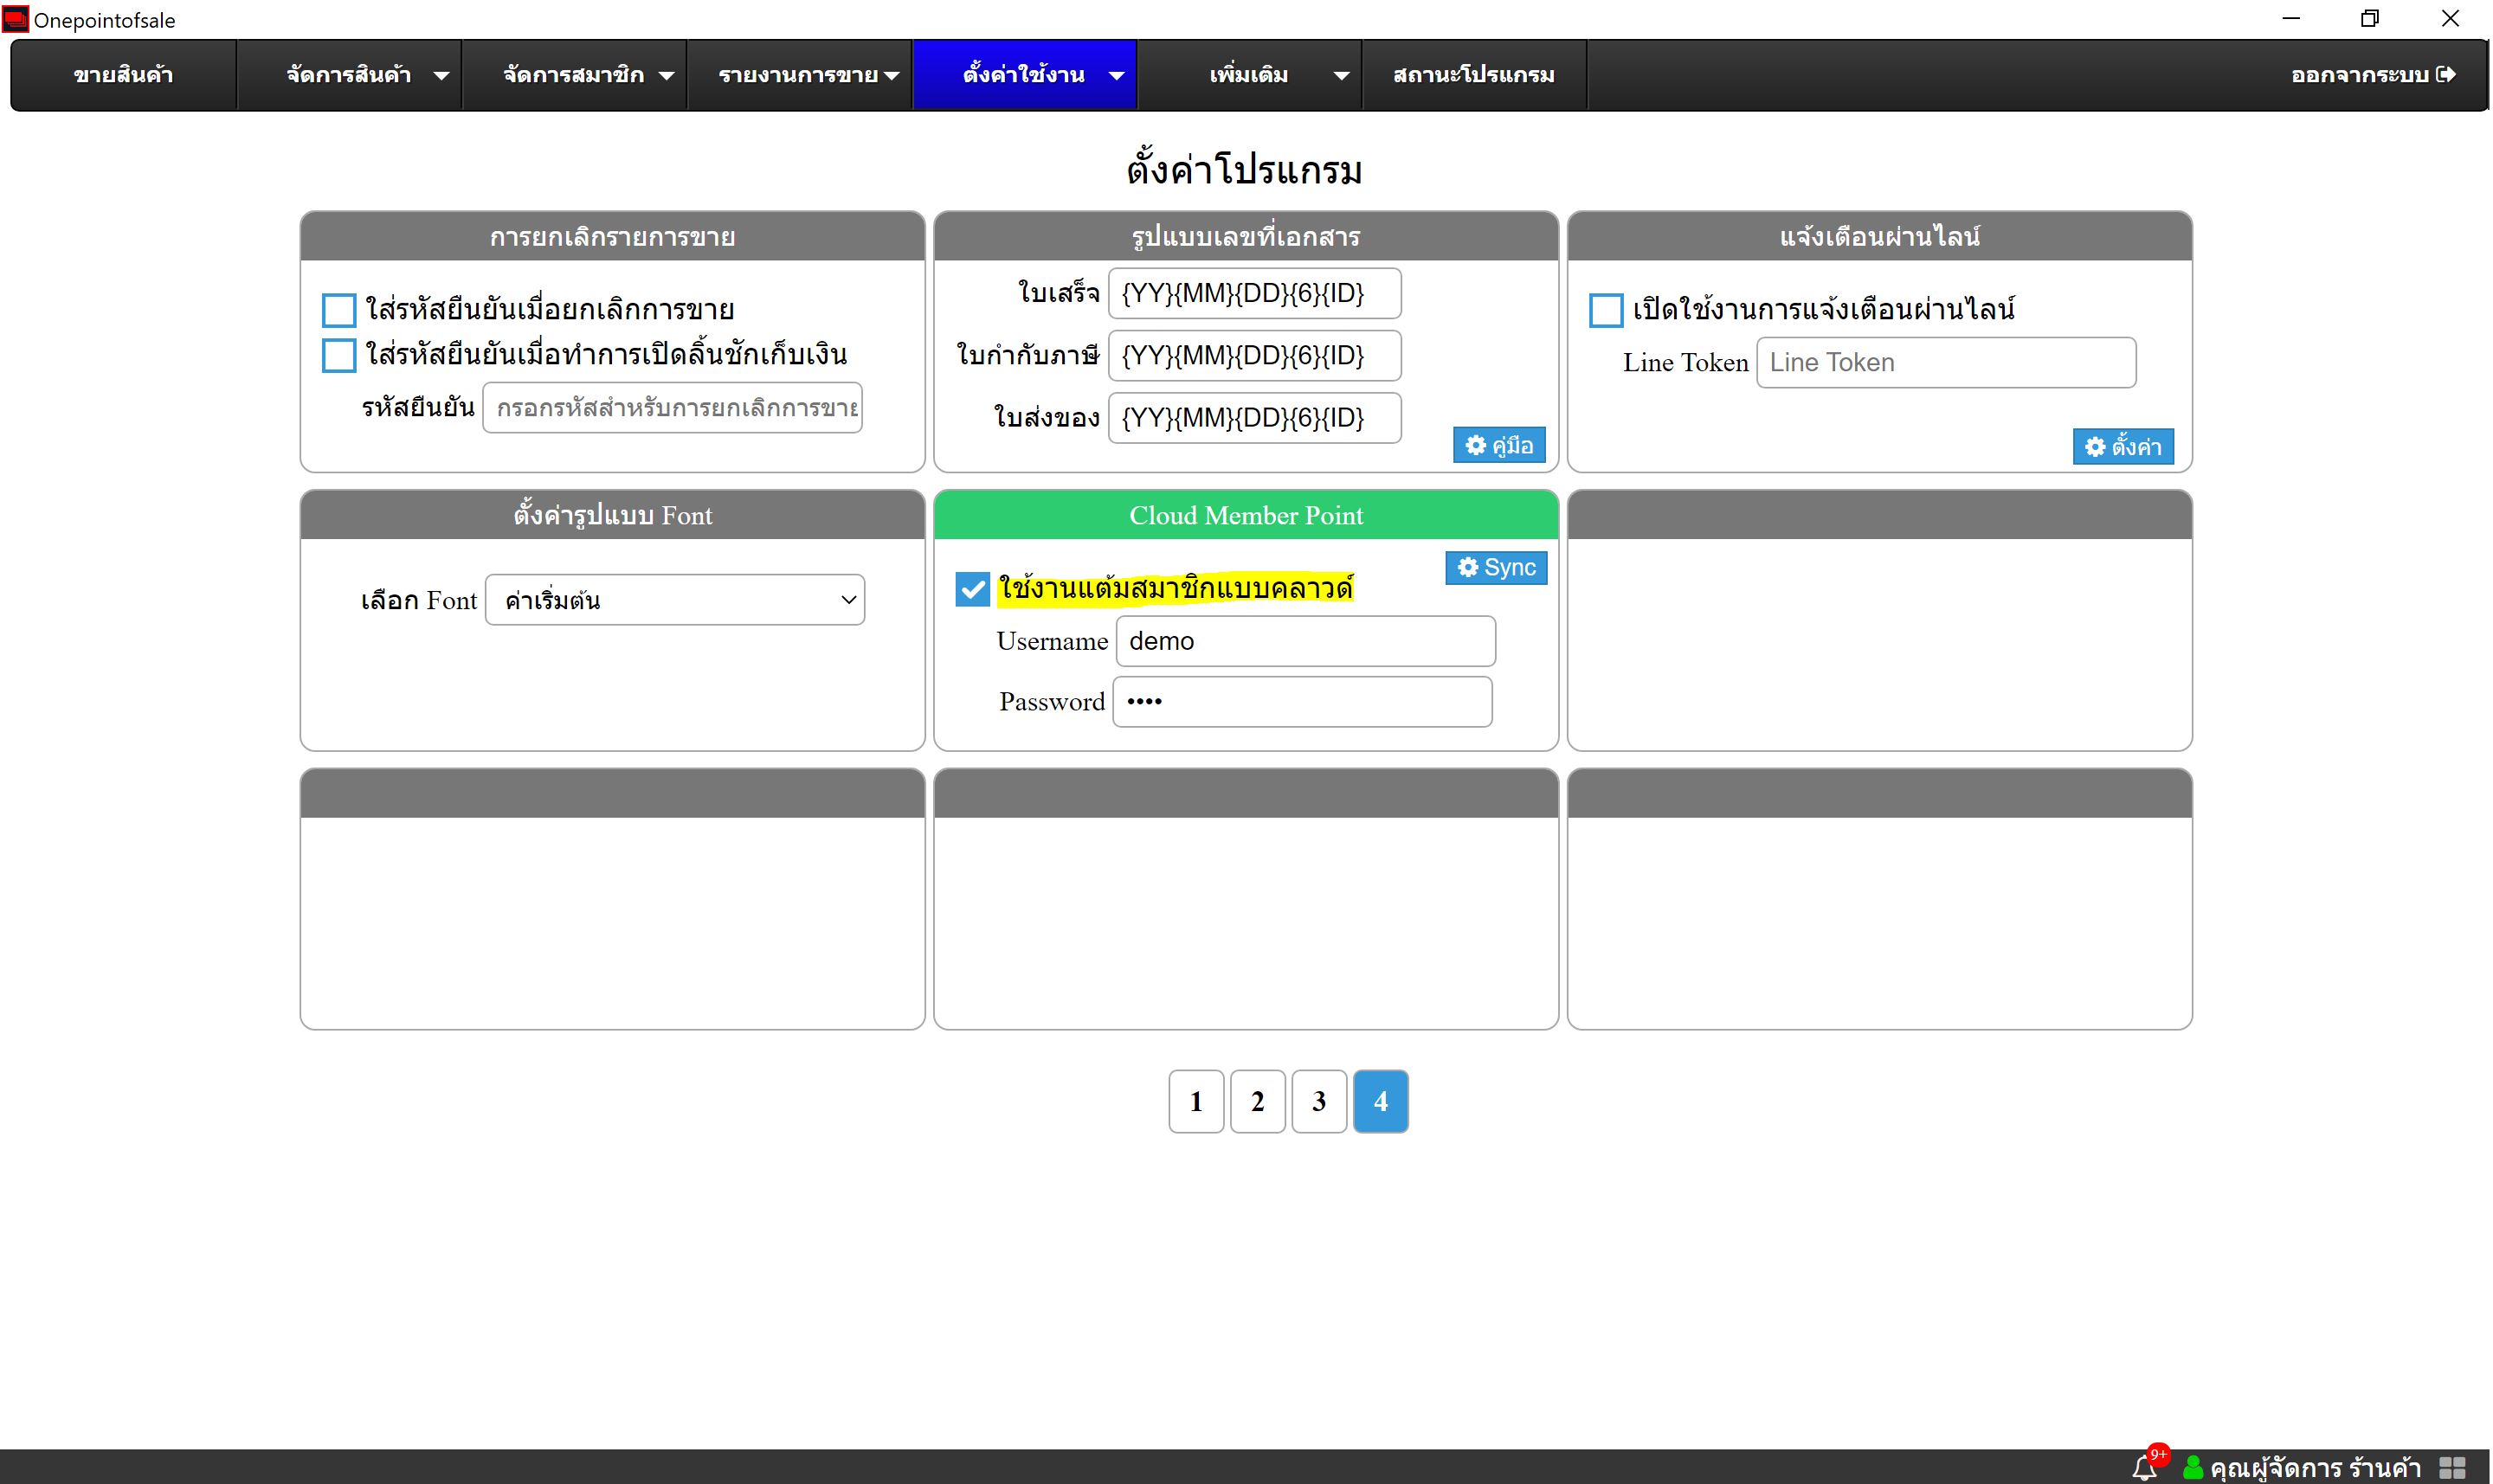Open the สถานะโปรแกรม menu item
The image size is (2493, 1484).
click(1473, 75)
